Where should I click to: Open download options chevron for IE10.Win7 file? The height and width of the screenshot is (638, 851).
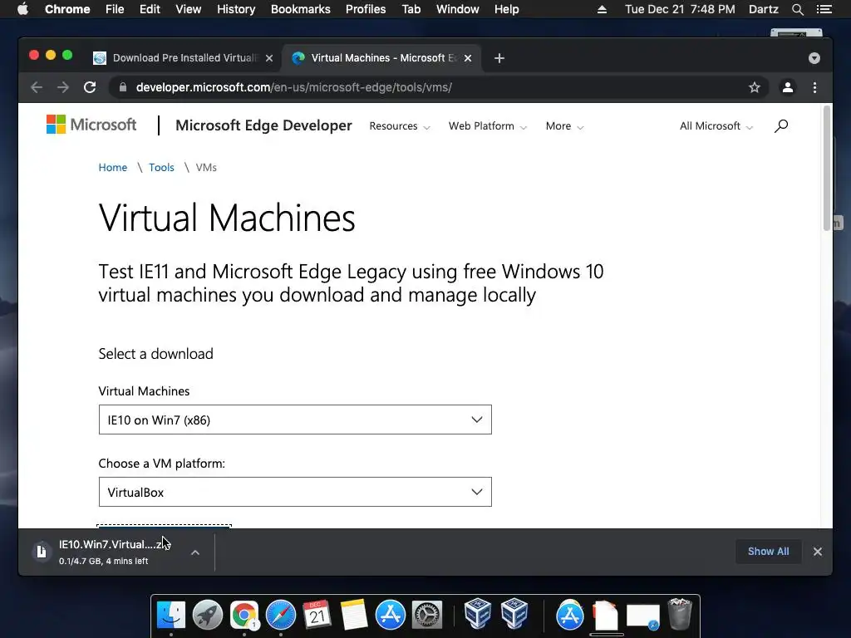point(195,552)
